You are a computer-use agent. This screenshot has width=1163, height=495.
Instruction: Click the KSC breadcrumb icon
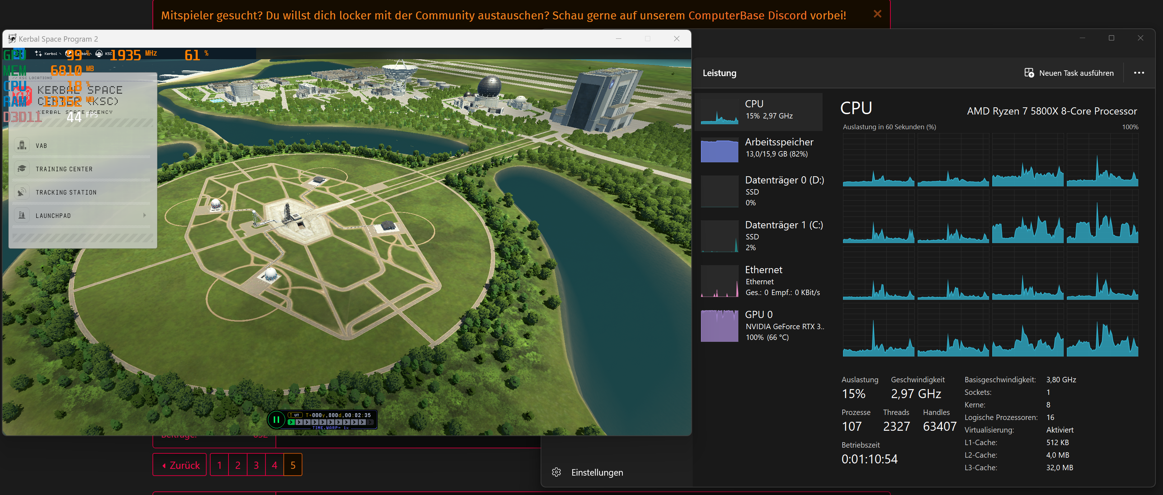99,54
